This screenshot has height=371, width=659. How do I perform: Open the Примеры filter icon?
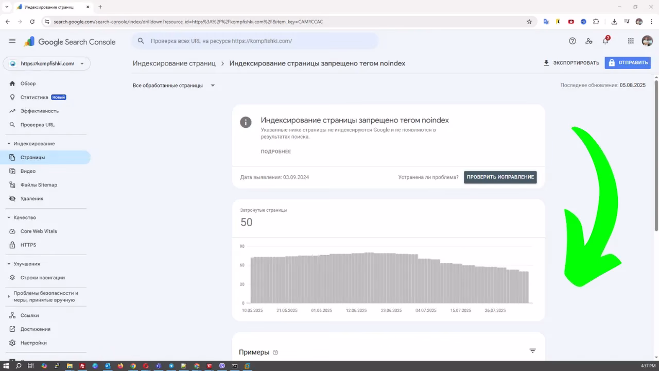[x=532, y=350]
